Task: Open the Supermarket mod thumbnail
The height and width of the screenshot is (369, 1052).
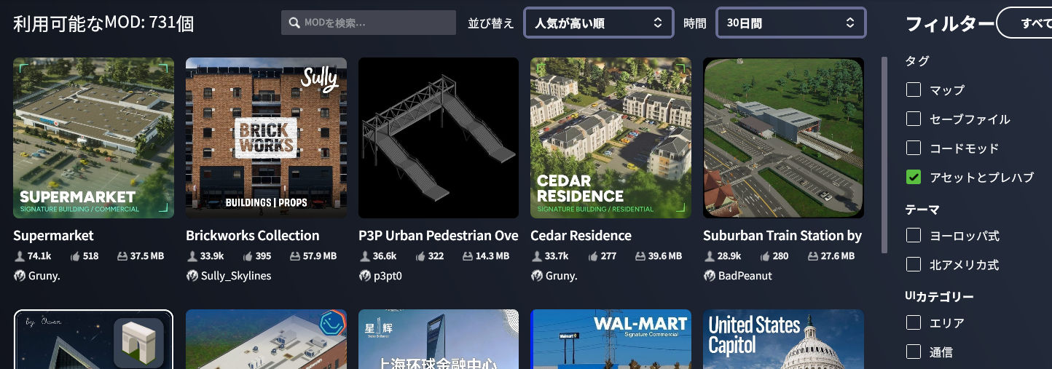Action: coord(94,138)
